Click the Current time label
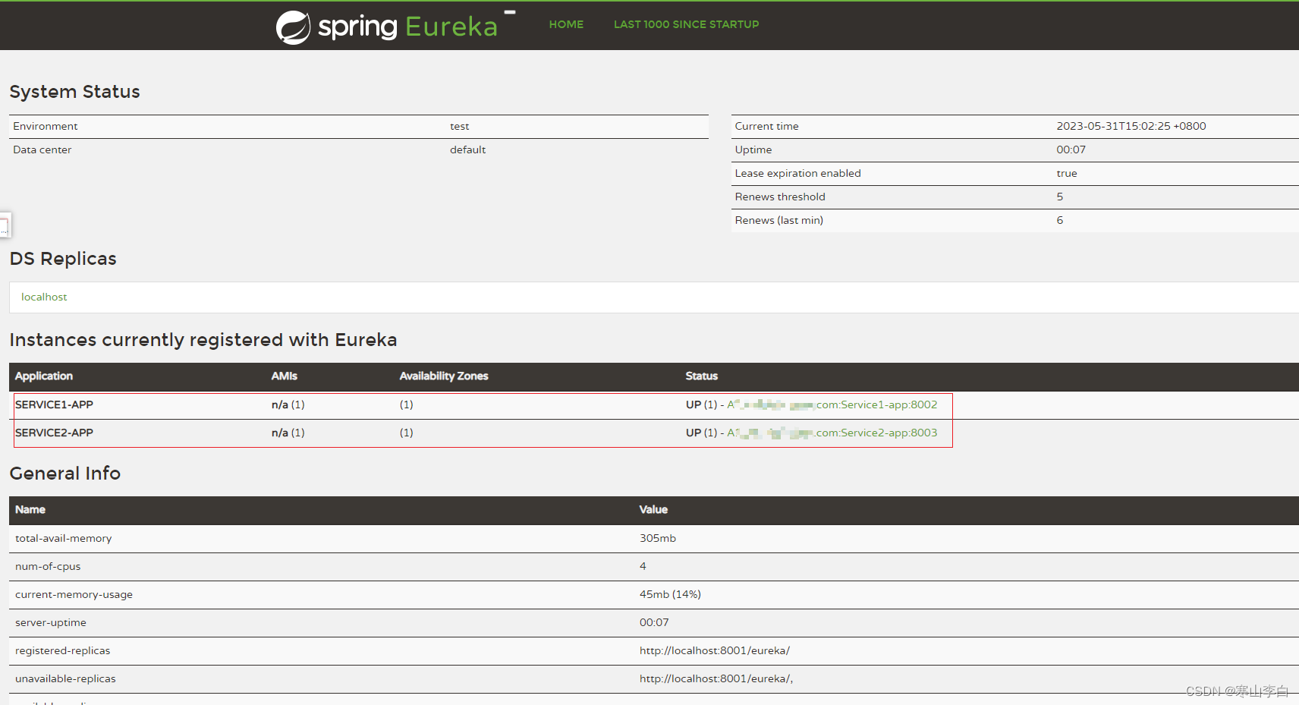 pyautogui.click(x=767, y=126)
